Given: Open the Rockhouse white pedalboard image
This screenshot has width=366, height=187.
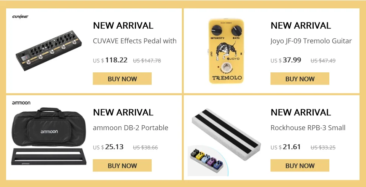Looking at the screenshot, I should pyautogui.click(x=226, y=134).
